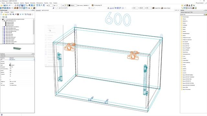
Task: Click the Текстура По горизонтали property value
Action: click(x=13, y=85)
